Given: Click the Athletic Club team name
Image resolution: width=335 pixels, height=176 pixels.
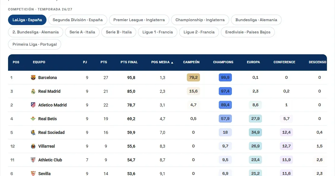Looking at the screenshot, I should click(x=50, y=160).
